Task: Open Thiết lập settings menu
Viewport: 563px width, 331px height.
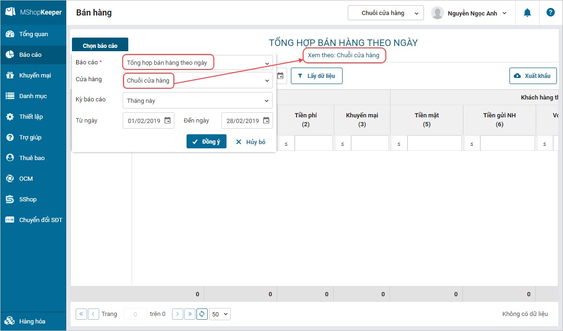Action: tap(33, 116)
